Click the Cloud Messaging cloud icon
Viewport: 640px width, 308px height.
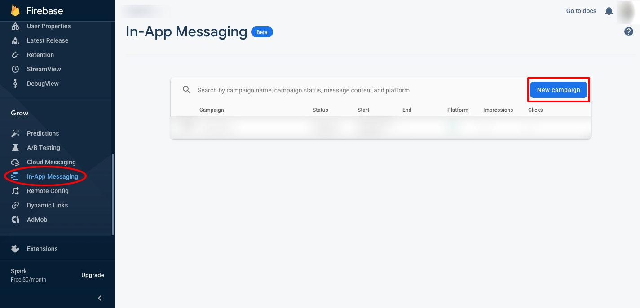(x=15, y=162)
